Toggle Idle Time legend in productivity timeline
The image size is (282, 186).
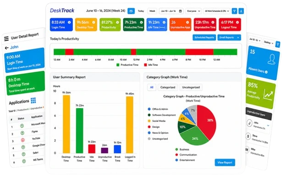[151, 65]
